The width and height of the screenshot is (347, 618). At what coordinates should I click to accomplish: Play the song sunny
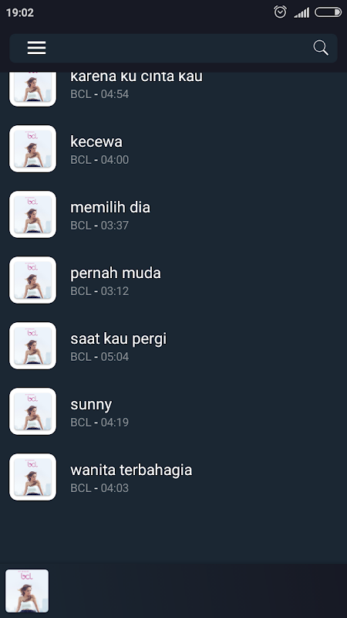[173, 412]
